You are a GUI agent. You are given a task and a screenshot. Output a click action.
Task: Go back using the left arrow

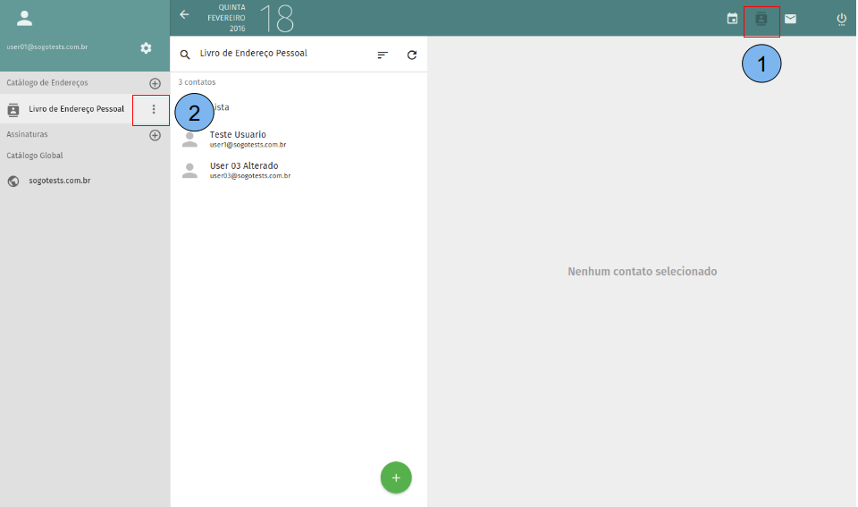[185, 14]
